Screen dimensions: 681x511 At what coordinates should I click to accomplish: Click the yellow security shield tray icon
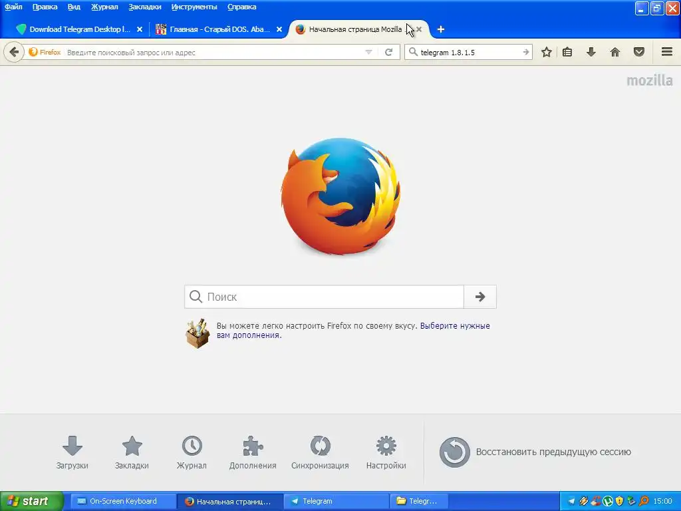[620, 501]
